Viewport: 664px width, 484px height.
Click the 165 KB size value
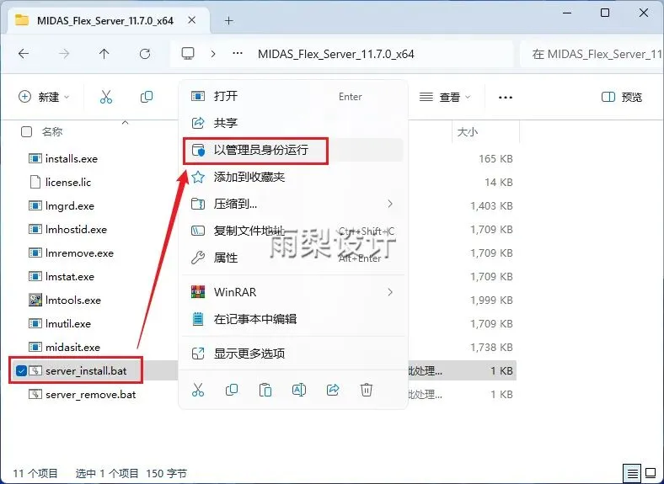coord(495,159)
